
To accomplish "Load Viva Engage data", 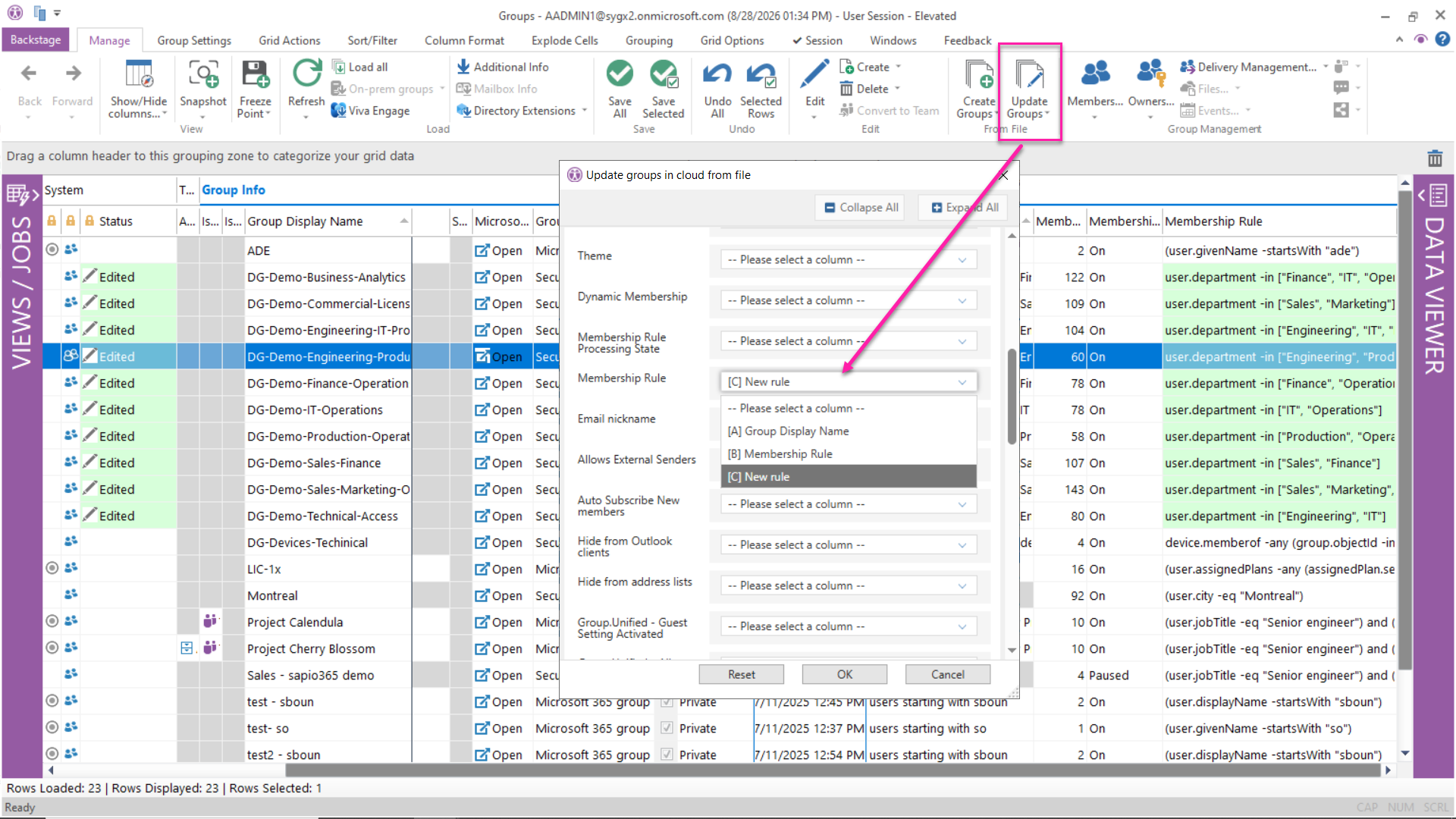I will 371,111.
